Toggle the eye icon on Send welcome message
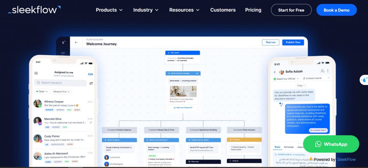The image size is (368, 168). (197, 73)
